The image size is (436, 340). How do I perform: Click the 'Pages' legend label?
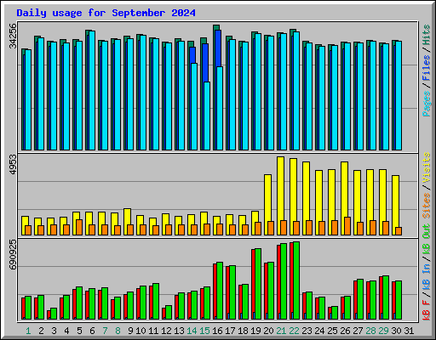[427, 104]
